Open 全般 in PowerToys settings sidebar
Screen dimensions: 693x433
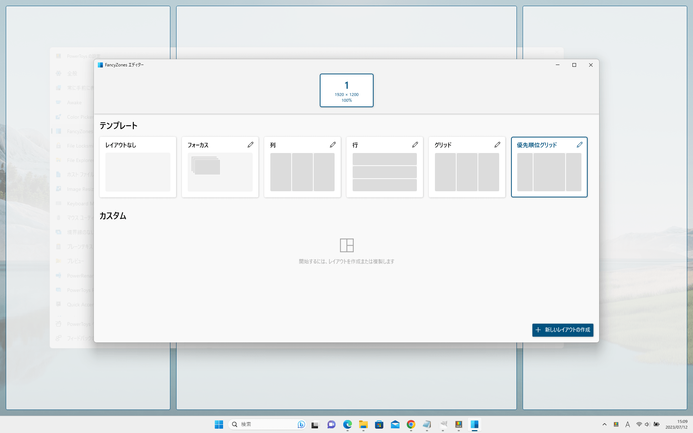coord(72,74)
